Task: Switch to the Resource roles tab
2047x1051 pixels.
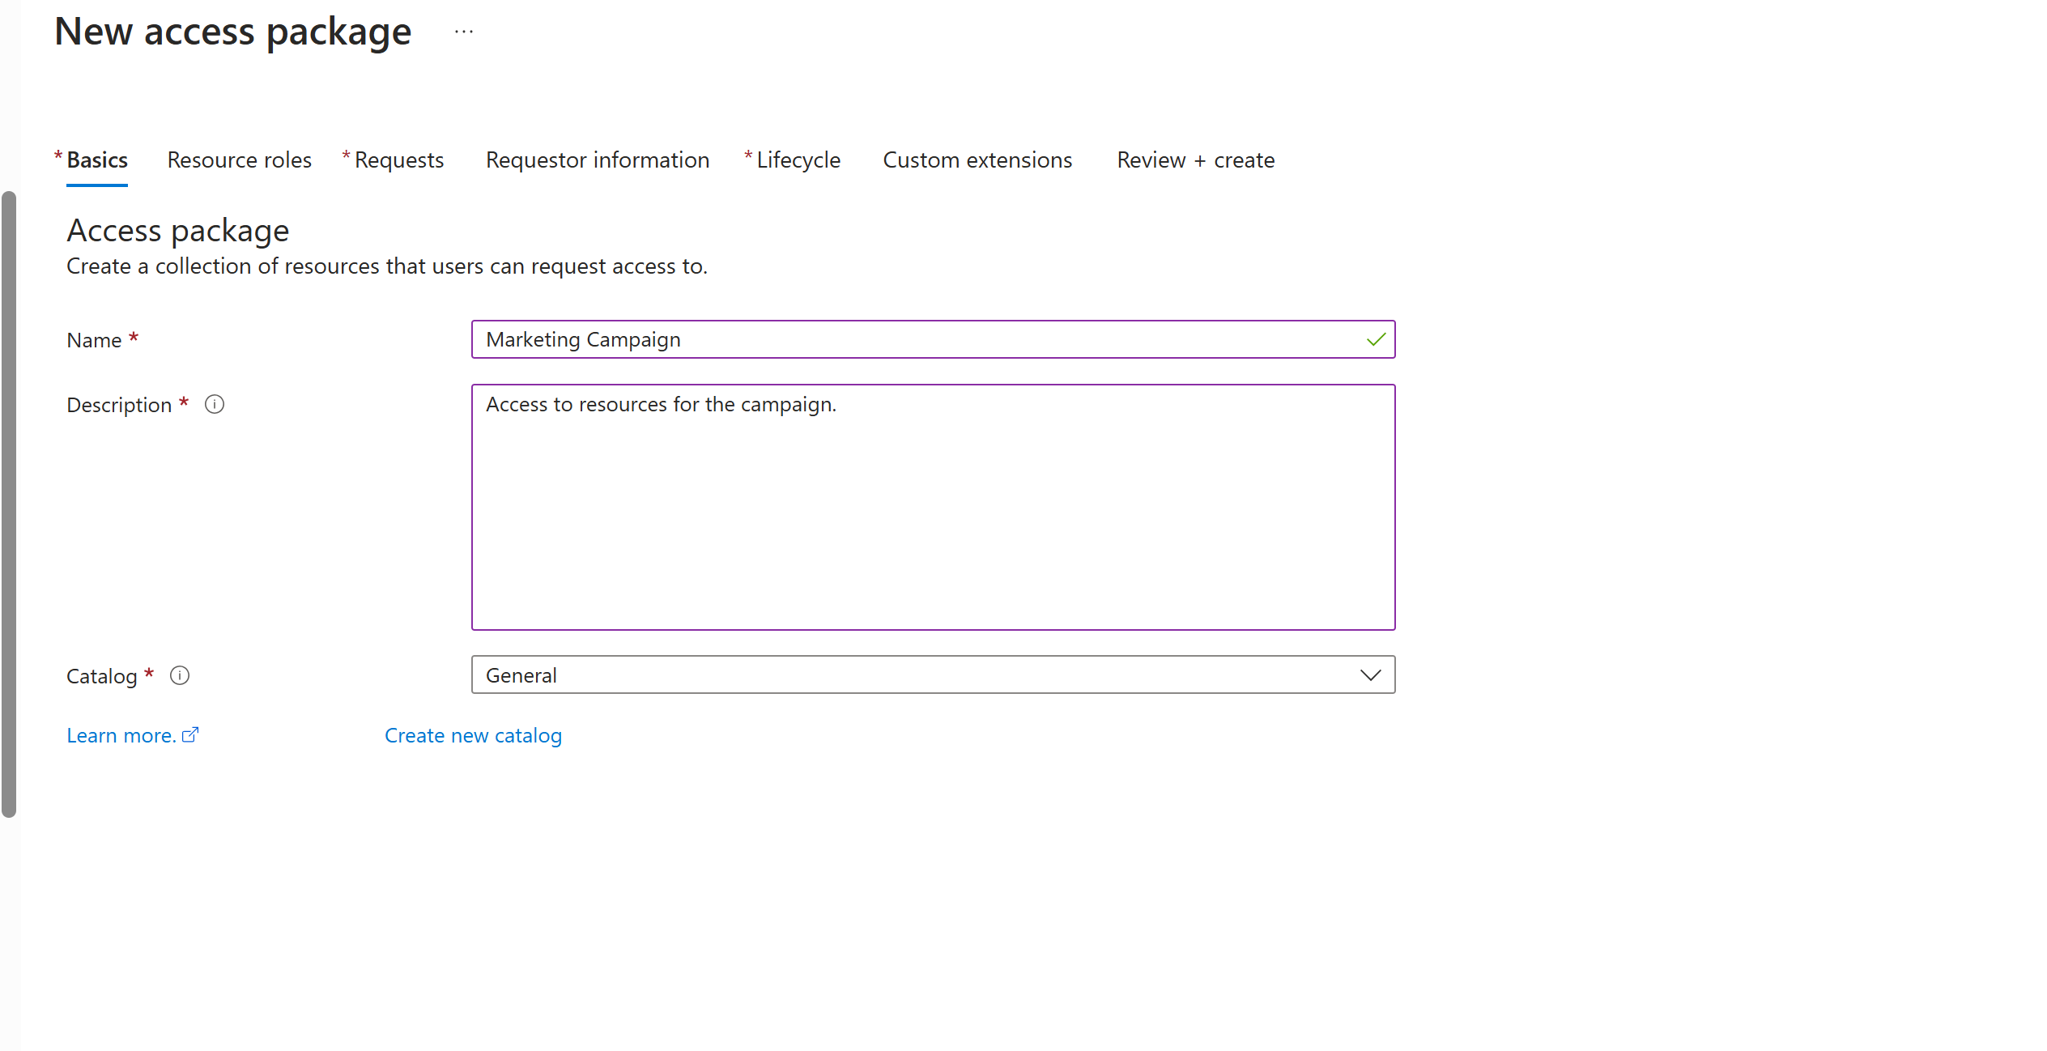Action: tap(239, 160)
